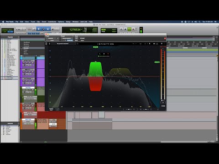This screenshot has height=164, width=219.
Task: Click the highlighted white insert on MASTER track
Action: (x=53, y=124)
